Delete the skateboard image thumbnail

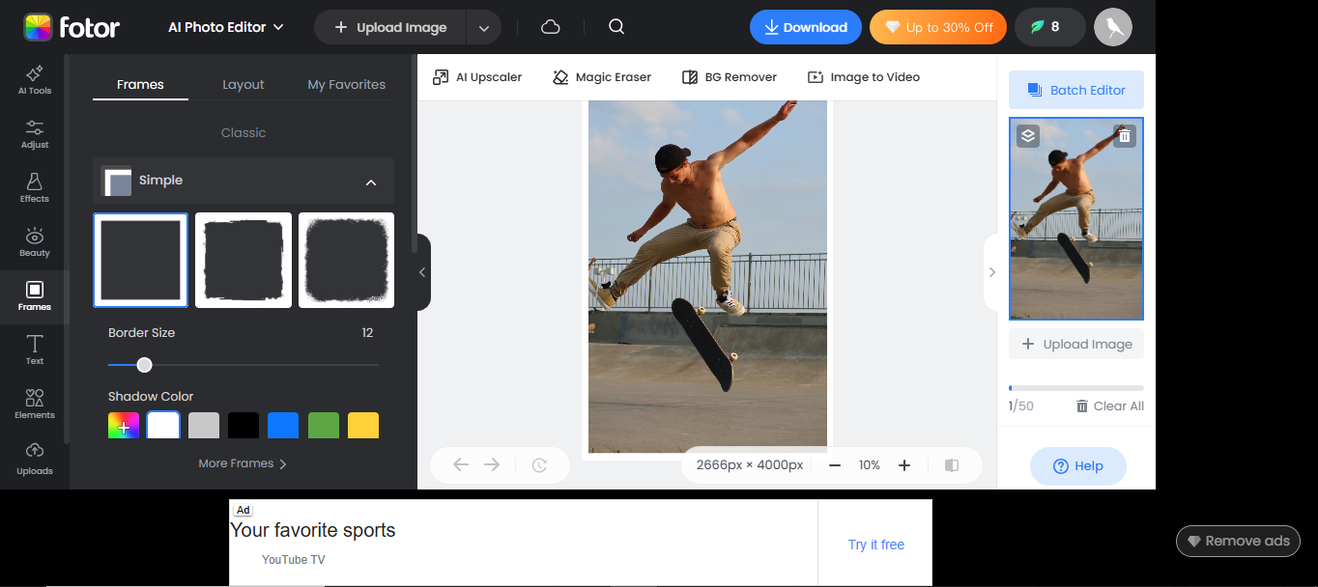(x=1124, y=136)
